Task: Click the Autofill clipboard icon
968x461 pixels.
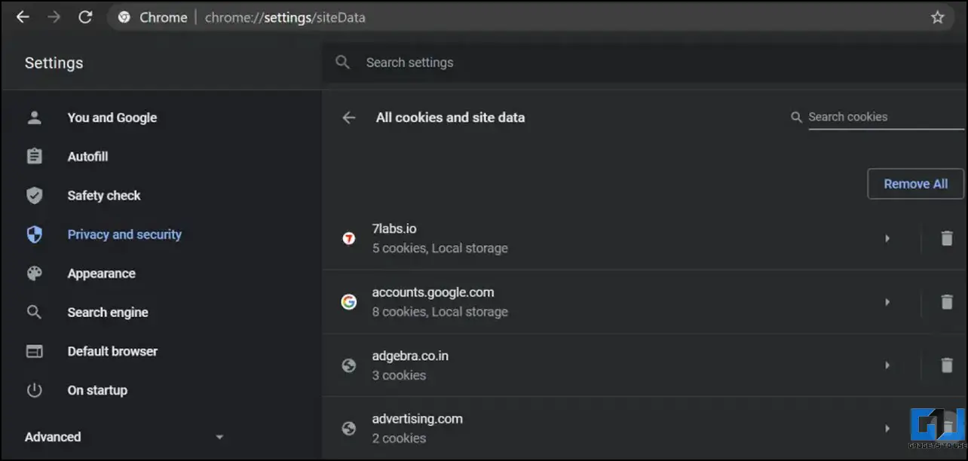Action: 35,157
